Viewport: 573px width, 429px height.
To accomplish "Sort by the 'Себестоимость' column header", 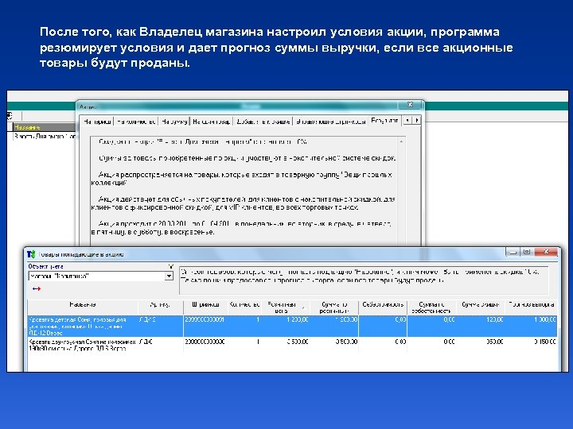I will click(x=383, y=307).
